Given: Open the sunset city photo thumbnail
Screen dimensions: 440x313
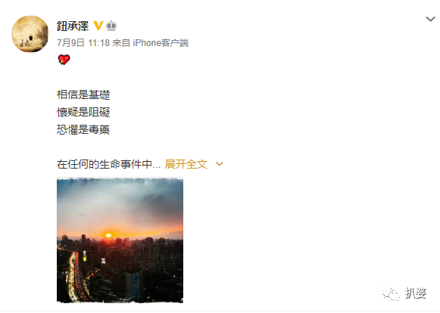Looking at the screenshot, I should (x=120, y=240).
